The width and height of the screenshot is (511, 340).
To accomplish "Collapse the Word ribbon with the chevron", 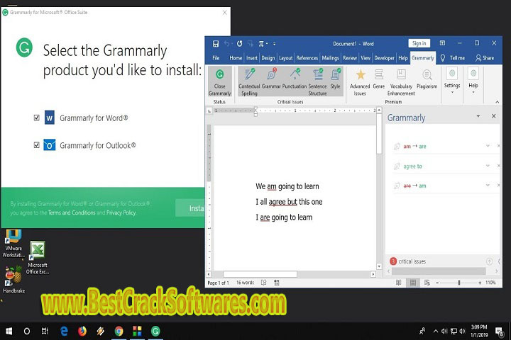I will click(x=498, y=102).
